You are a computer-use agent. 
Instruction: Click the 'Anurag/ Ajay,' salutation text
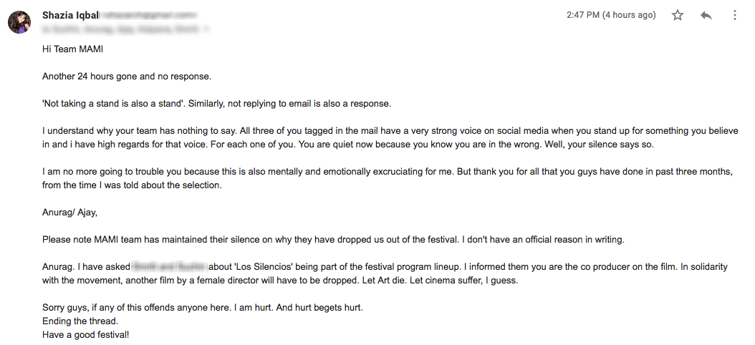pyautogui.click(x=69, y=212)
